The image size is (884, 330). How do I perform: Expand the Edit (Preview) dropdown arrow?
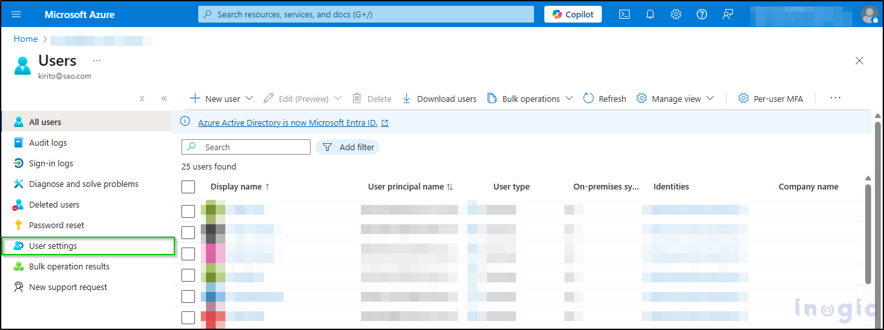click(337, 99)
